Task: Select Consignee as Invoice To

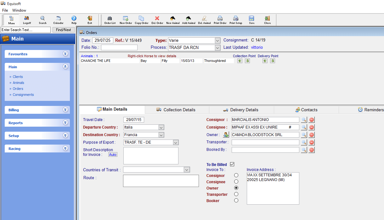Action: [236, 182]
